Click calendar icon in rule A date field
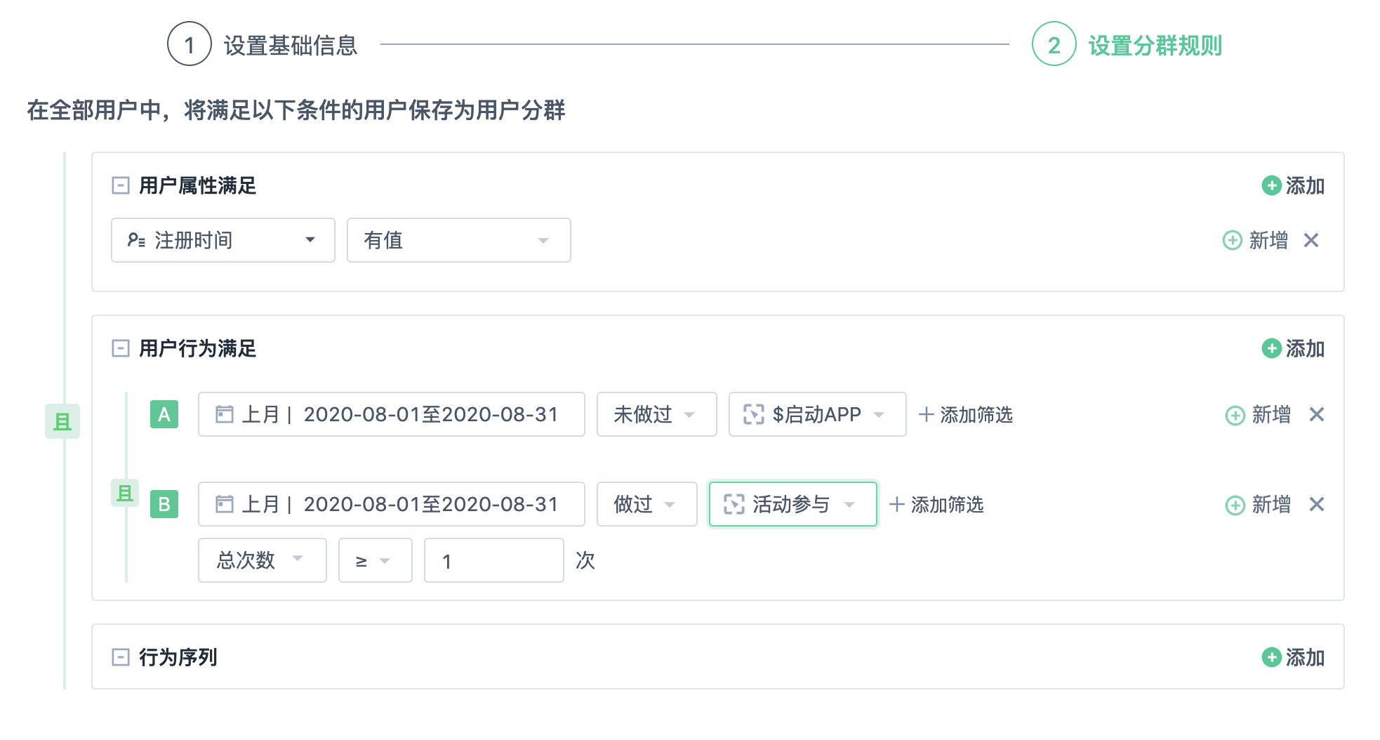This screenshot has width=1380, height=740. [x=225, y=414]
